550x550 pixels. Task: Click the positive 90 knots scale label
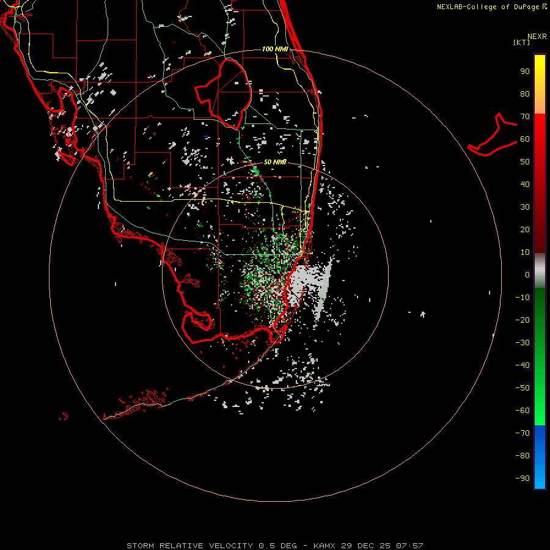(x=525, y=71)
